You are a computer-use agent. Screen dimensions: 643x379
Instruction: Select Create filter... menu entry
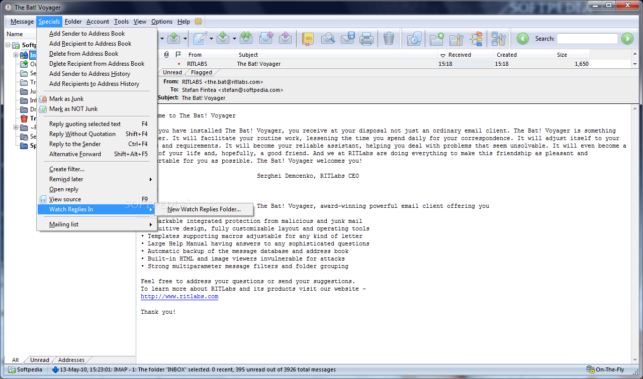(x=97, y=169)
